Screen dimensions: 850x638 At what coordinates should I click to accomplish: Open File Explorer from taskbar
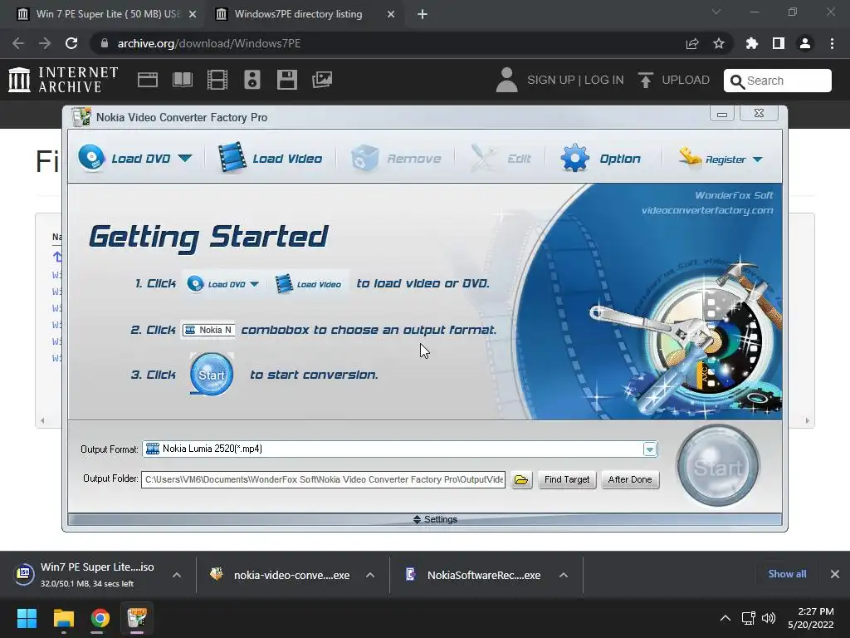[63, 618]
